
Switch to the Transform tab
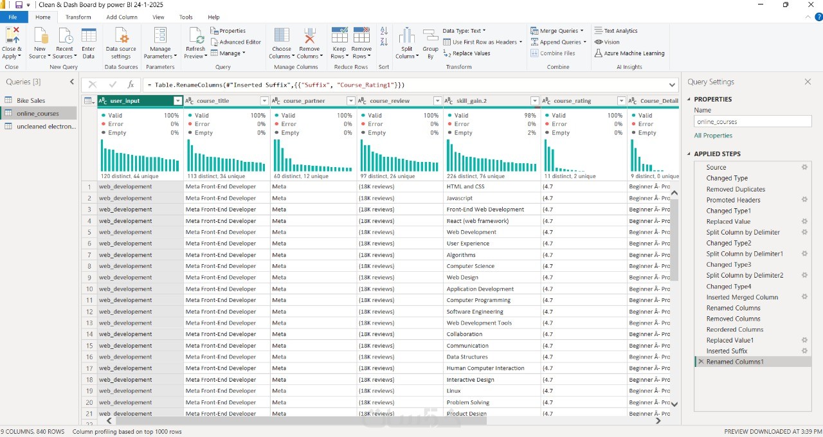click(78, 17)
